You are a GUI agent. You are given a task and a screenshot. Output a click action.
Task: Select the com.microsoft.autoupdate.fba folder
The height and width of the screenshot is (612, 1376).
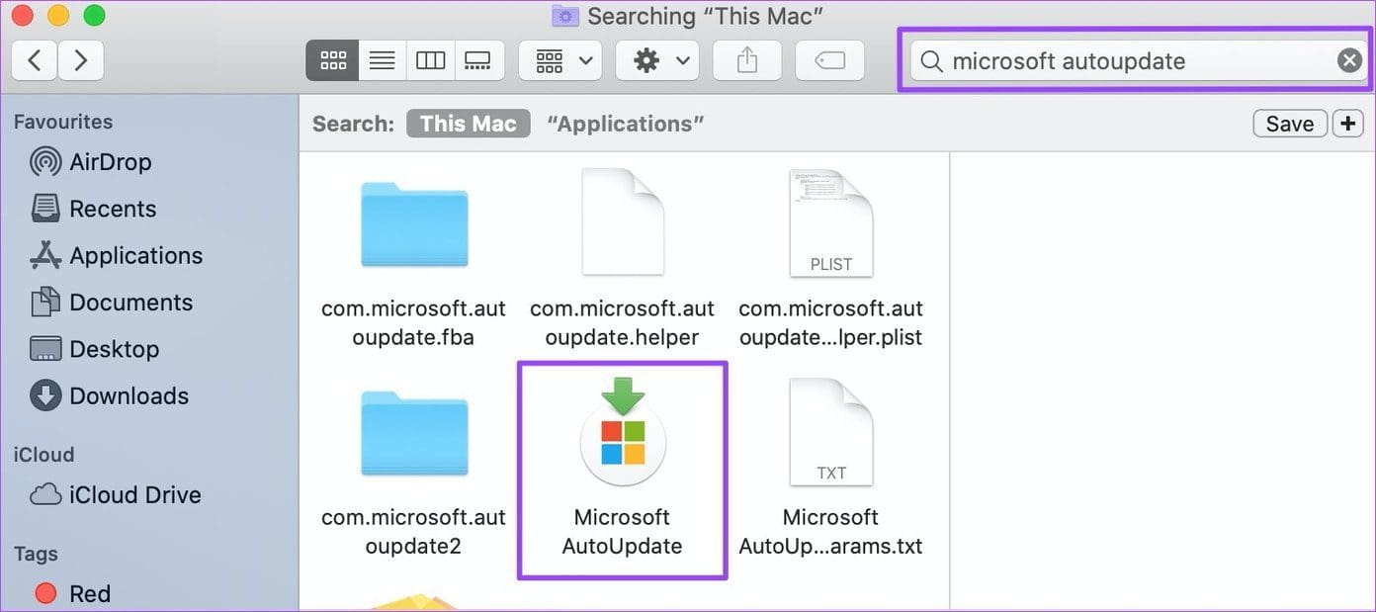coord(413,225)
